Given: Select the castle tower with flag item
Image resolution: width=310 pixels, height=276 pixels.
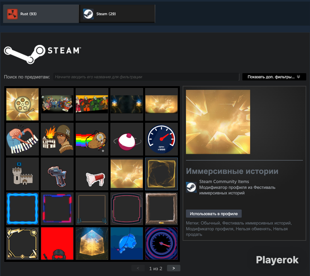Looking at the screenshot, I should point(22,174).
